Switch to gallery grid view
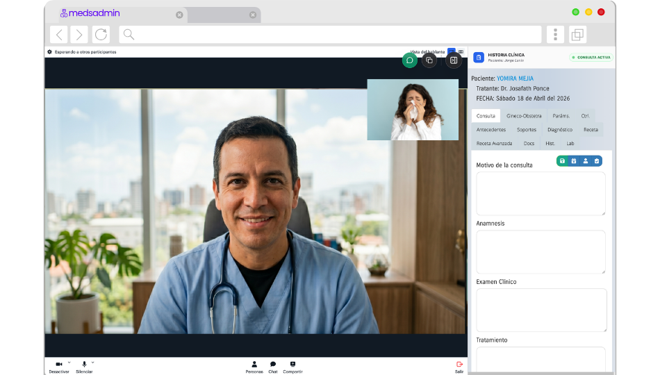 click(x=461, y=52)
